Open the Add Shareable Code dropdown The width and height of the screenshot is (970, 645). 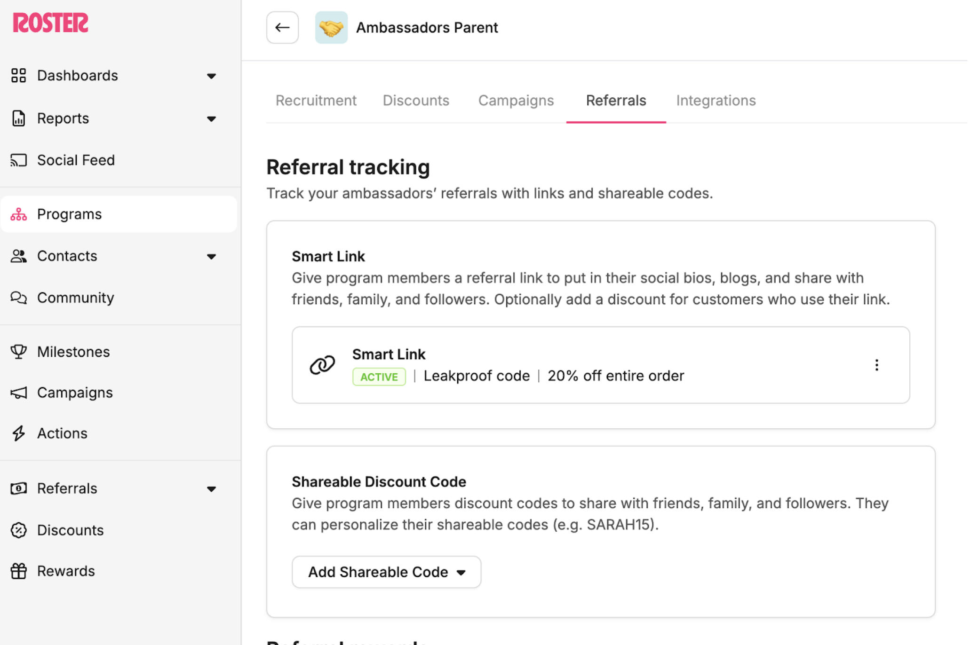[x=386, y=572]
